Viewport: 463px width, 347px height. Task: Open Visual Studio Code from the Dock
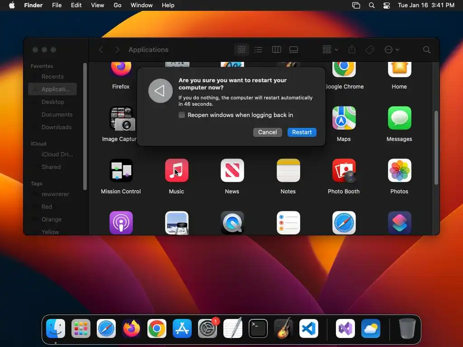[x=308, y=328]
